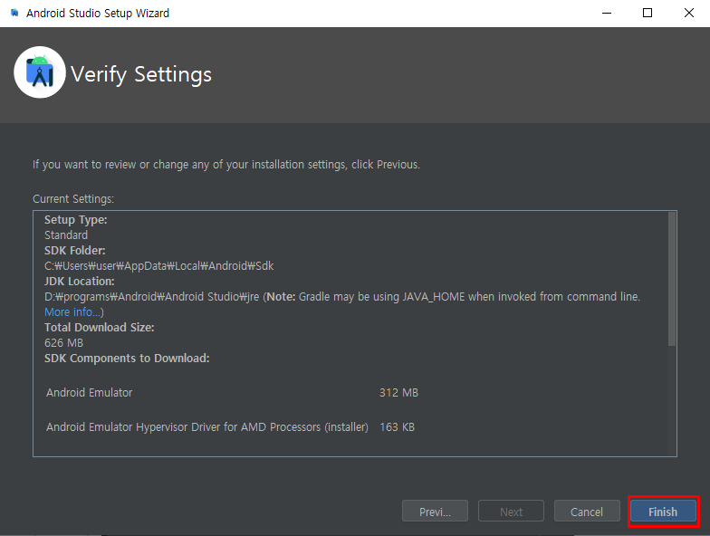Click the SDK folder path text

[x=159, y=266]
